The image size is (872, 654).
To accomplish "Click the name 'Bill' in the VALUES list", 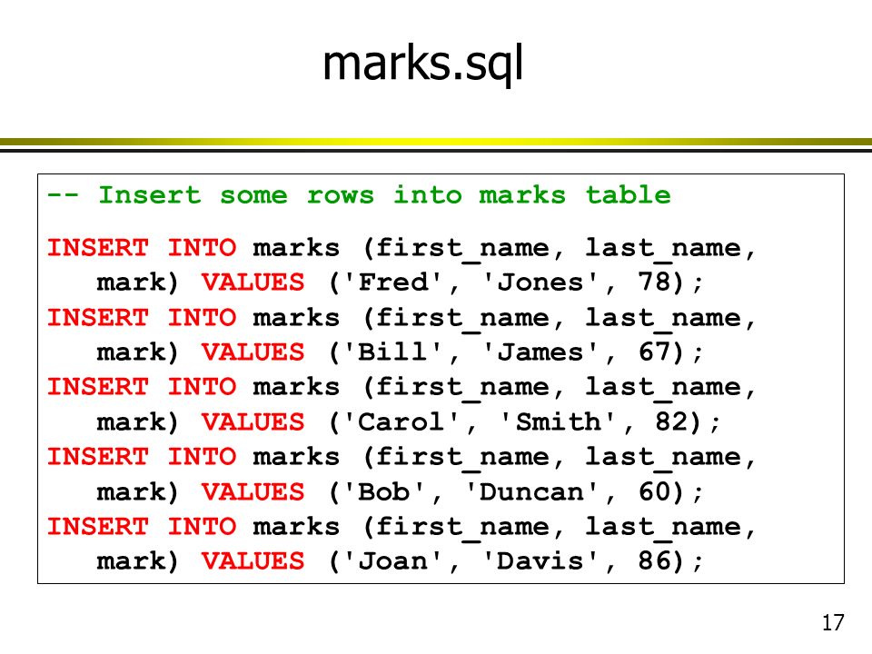I will point(392,352).
